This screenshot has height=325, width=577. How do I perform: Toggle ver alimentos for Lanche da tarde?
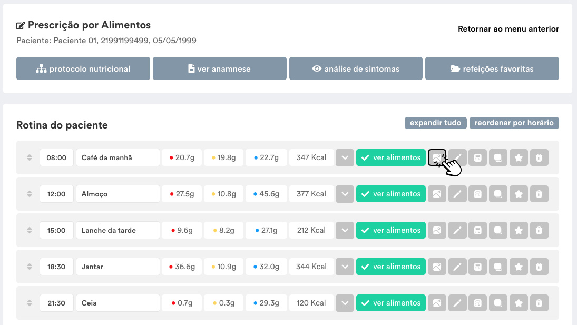[391, 230]
